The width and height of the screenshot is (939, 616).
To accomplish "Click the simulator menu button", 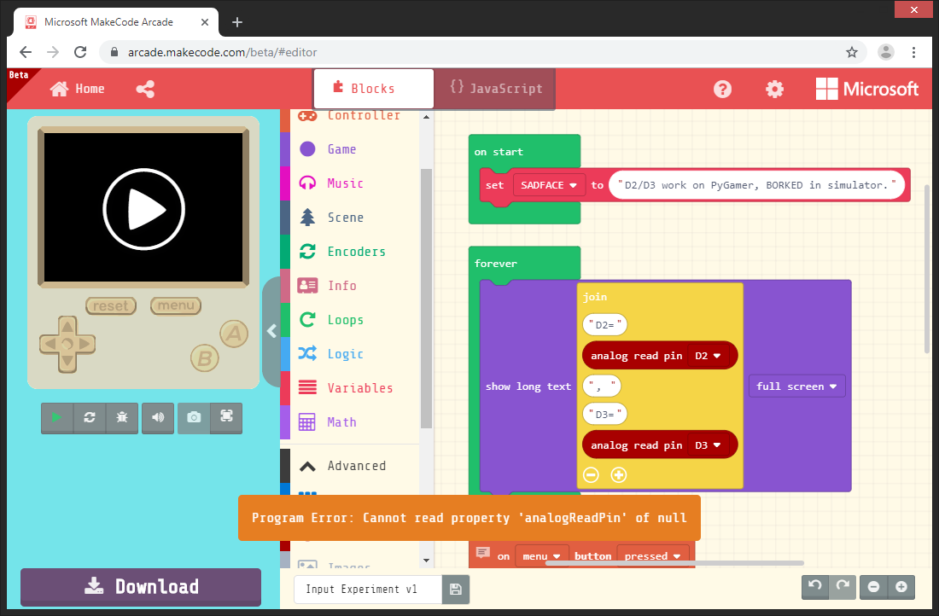I will point(176,306).
